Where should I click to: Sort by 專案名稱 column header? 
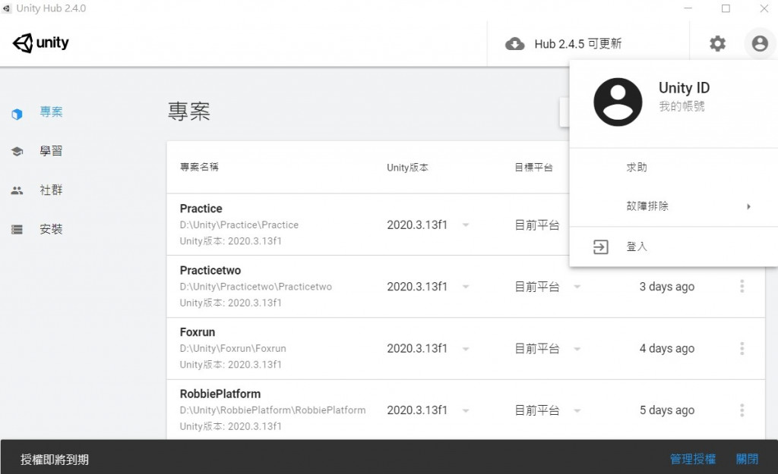tap(199, 168)
